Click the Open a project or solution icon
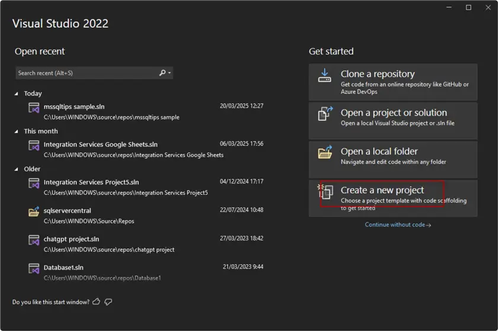Viewport: 498px width, 331px height. (325, 114)
